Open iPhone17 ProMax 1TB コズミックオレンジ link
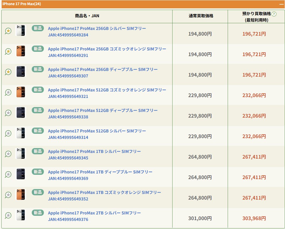 [104, 192]
